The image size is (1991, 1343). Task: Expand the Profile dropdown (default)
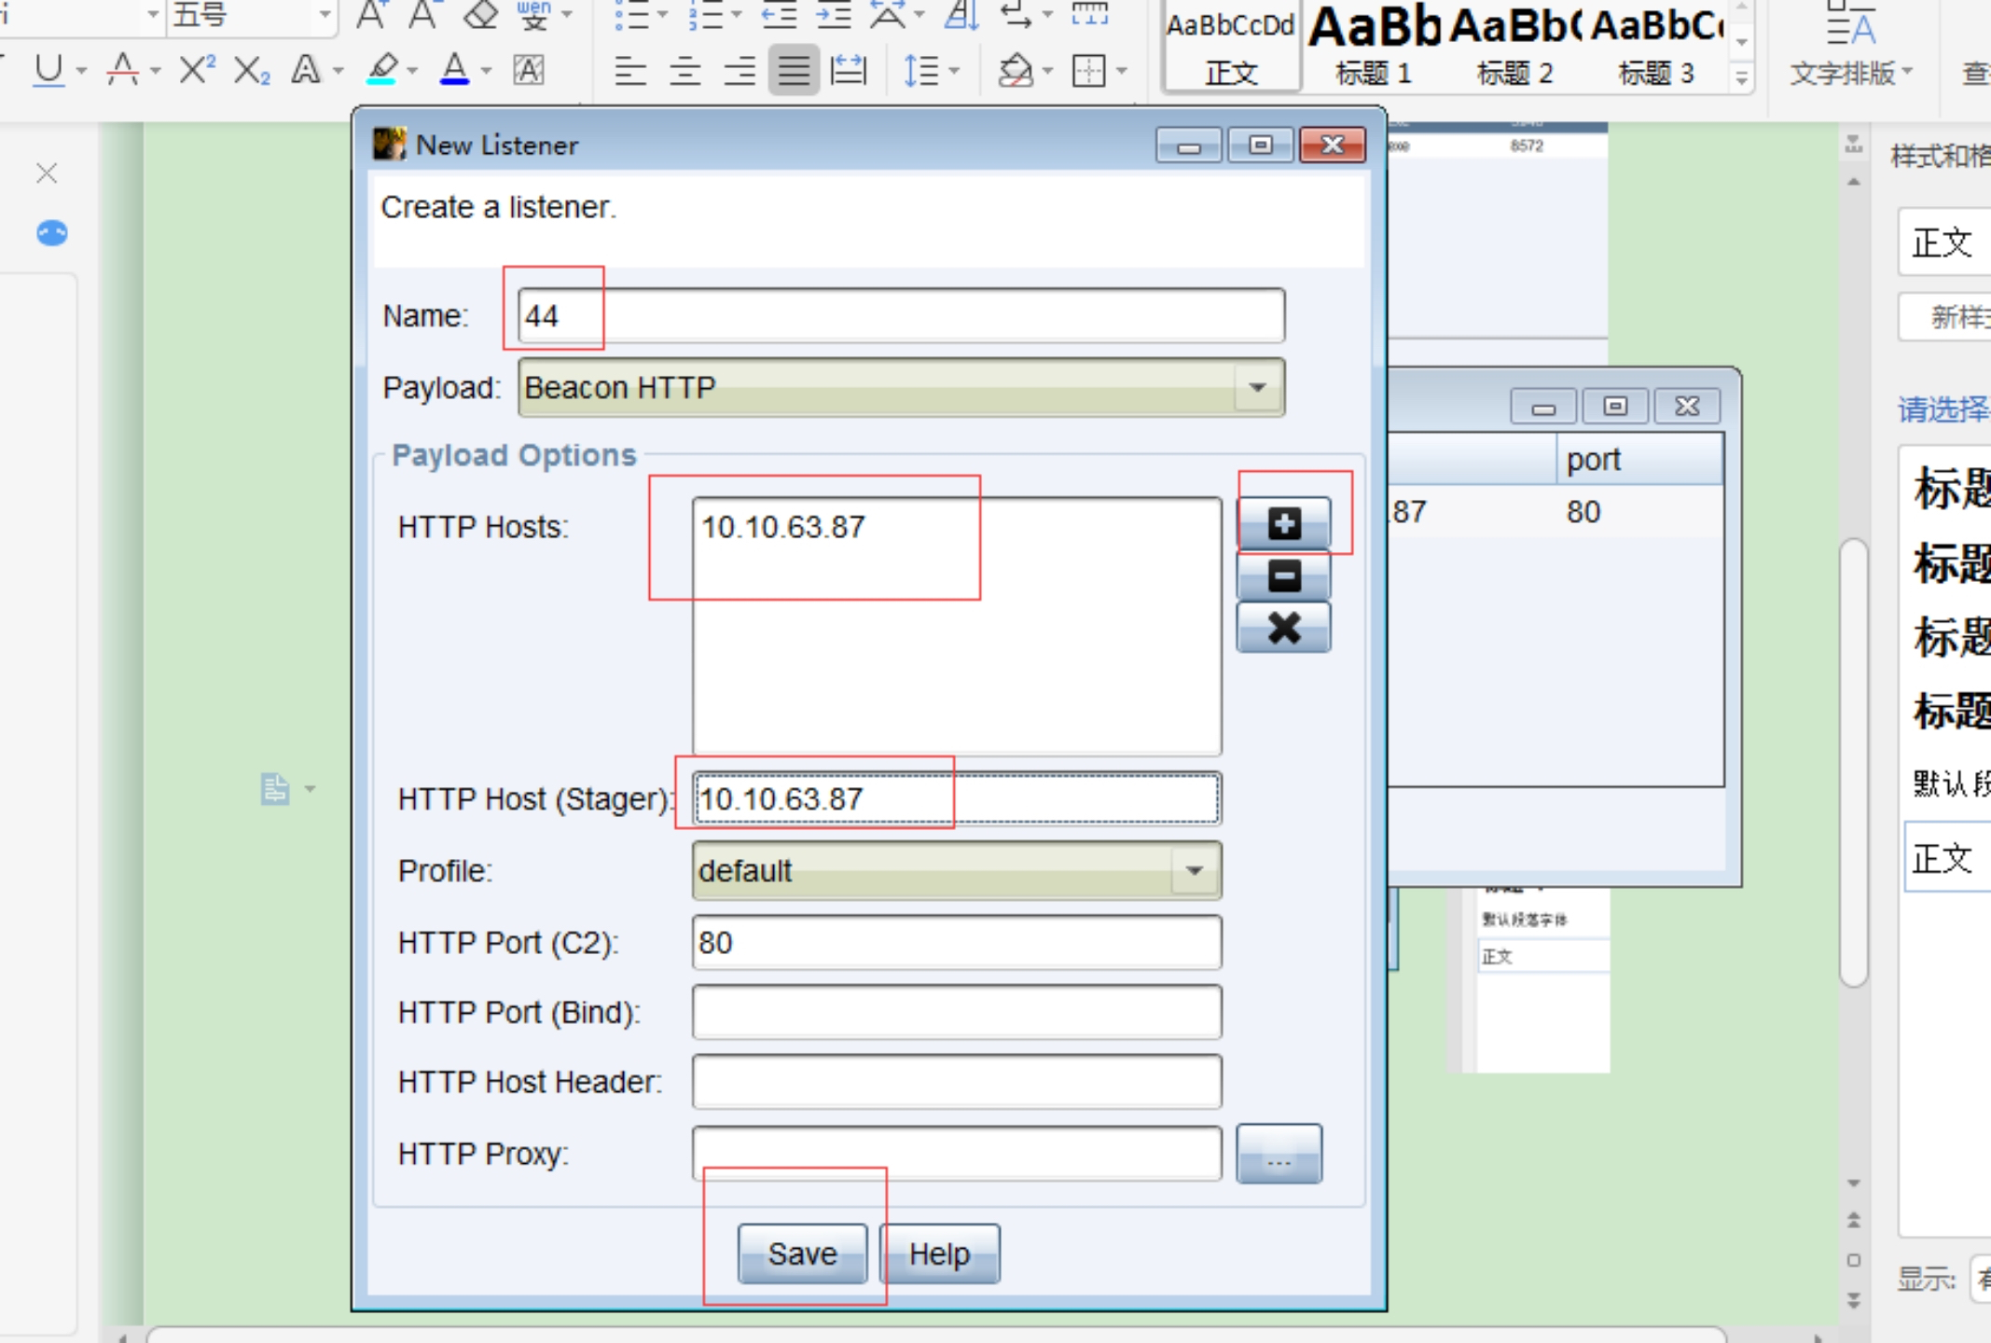(x=1194, y=871)
